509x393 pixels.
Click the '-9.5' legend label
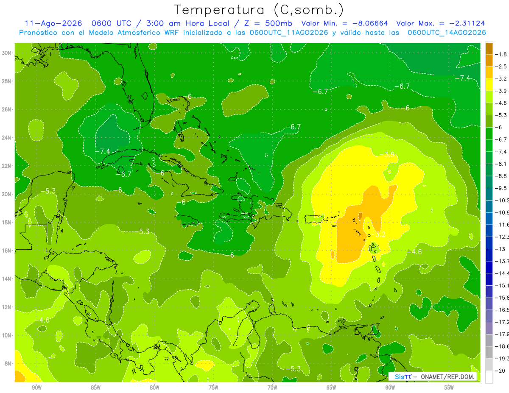pyautogui.click(x=501, y=188)
